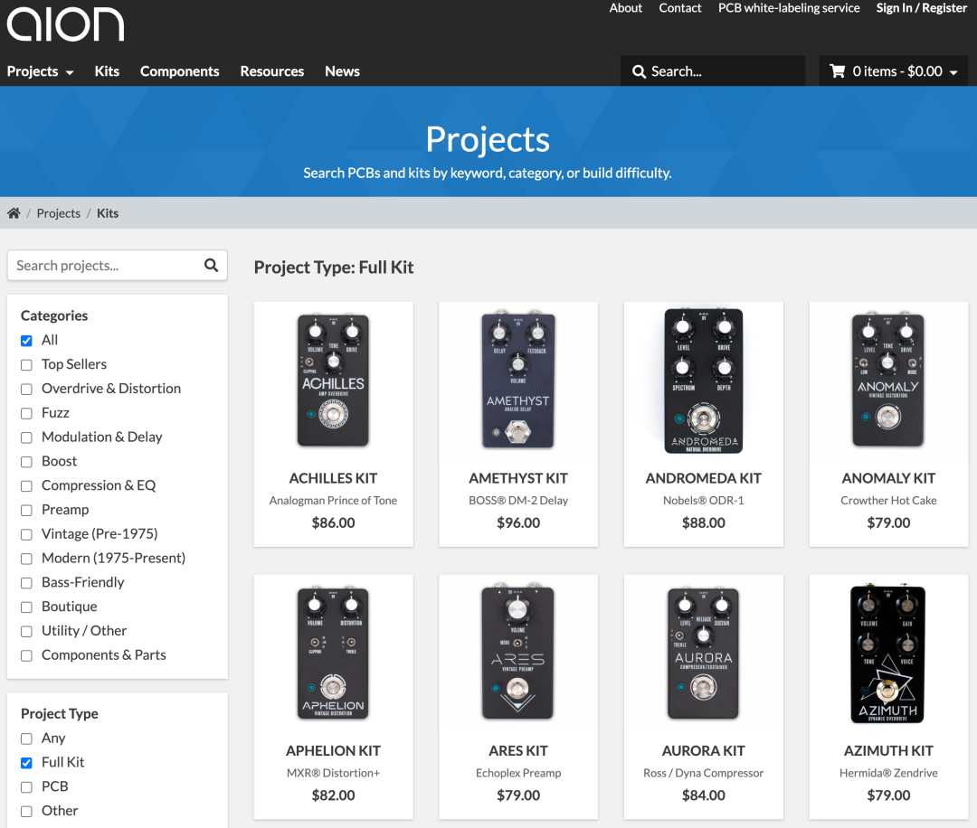Open PCB white-labeling service link

(x=789, y=8)
